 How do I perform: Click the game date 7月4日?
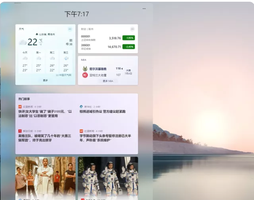click(x=128, y=74)
